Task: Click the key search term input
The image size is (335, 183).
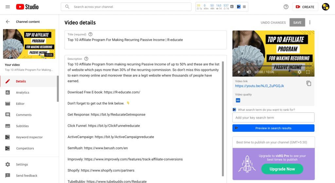Action: tap(273, 118)
